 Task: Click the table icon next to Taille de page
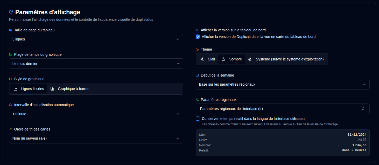pyautogui.click(x=11, y=30)
